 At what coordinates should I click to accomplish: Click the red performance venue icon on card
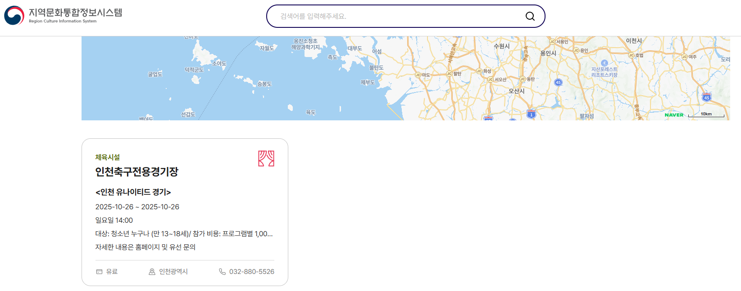[266, 159]
